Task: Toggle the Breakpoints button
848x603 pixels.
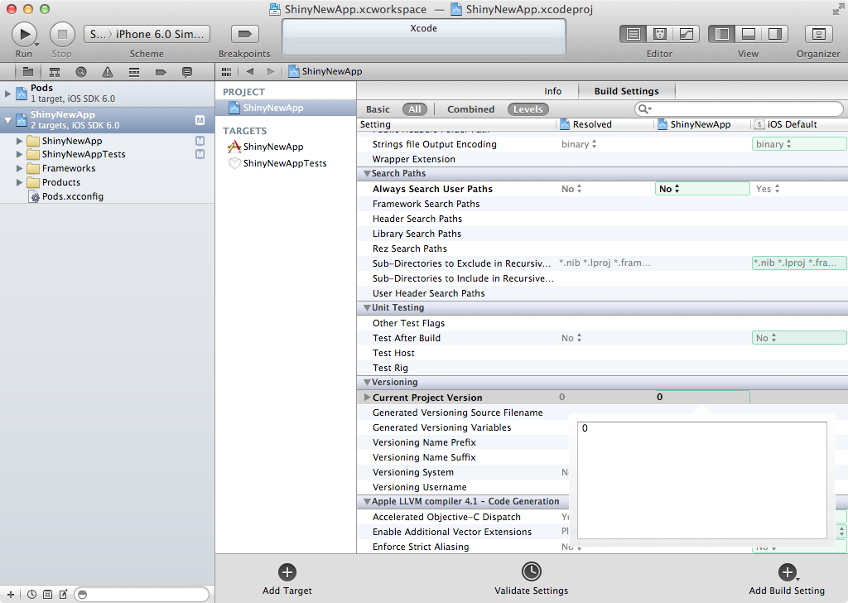Action: [x=244, y=34]
